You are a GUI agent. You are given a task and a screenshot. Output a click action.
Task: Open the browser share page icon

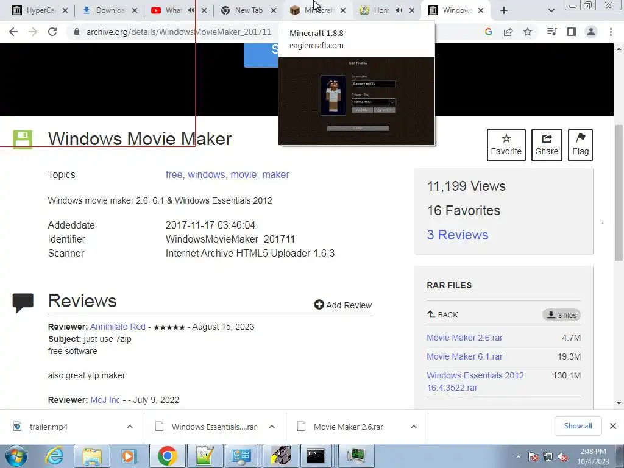click(508, 32)
